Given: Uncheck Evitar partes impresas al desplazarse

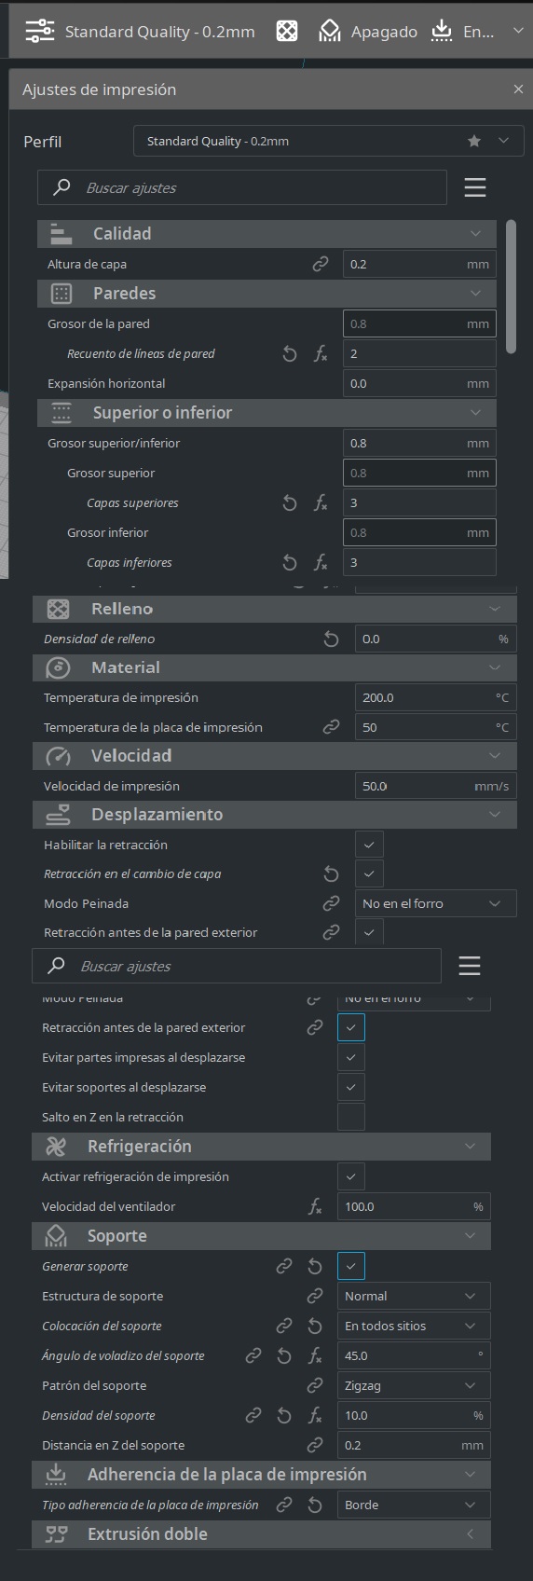Looking at the screenshot, I should pos(351,1057).
